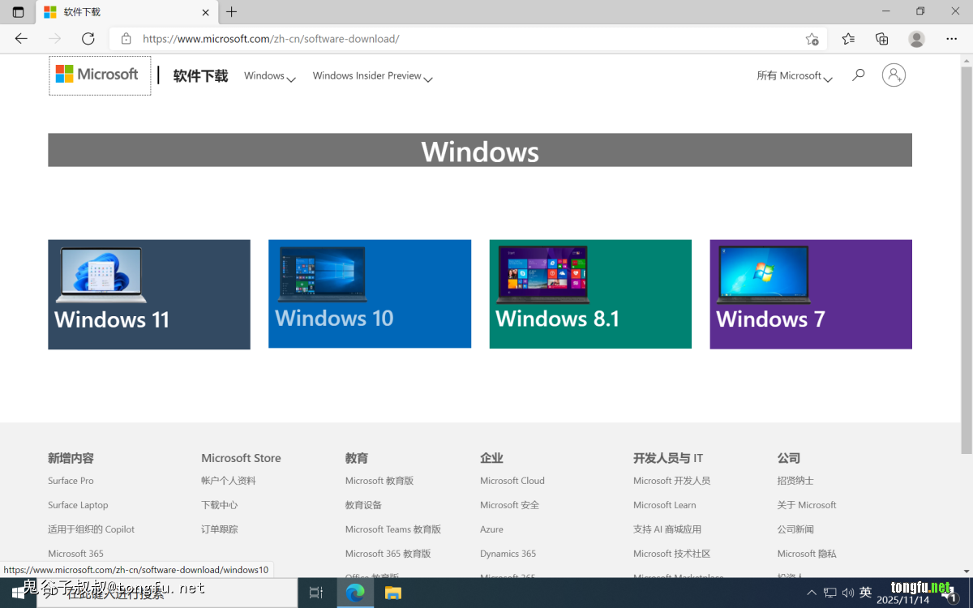The width and height of the screenshot is (973, 608).
Task: Open a new browser tab
Action: [232, 12]
